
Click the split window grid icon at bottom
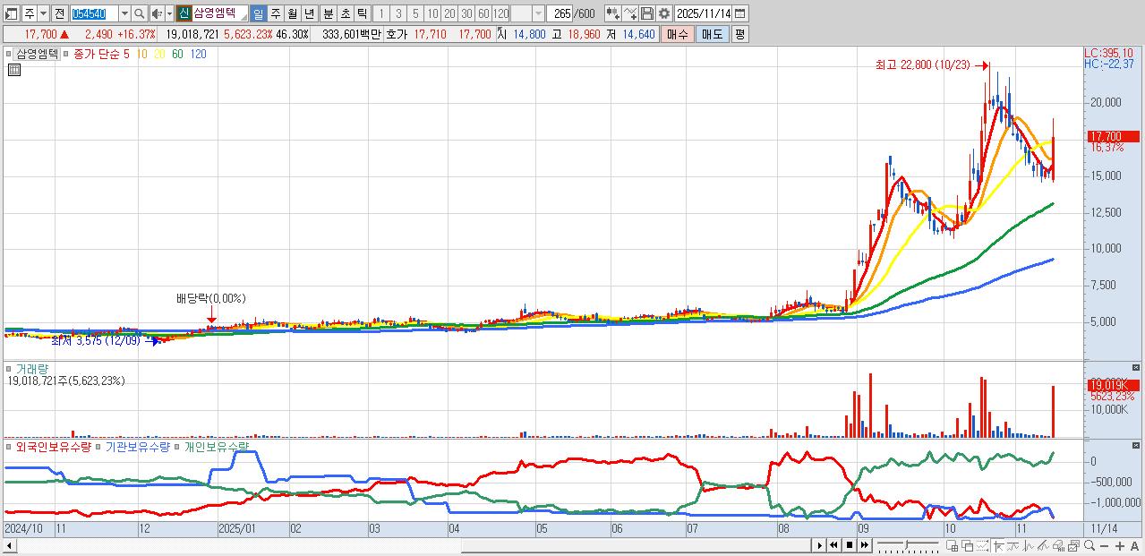pyautogui.click(x=952, y=545)
